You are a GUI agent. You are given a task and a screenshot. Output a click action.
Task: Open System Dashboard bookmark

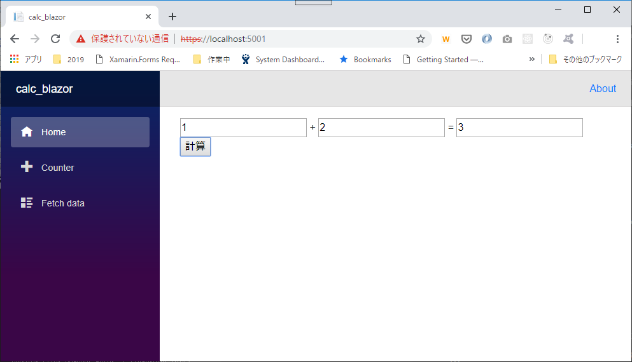tap(283, 60)
